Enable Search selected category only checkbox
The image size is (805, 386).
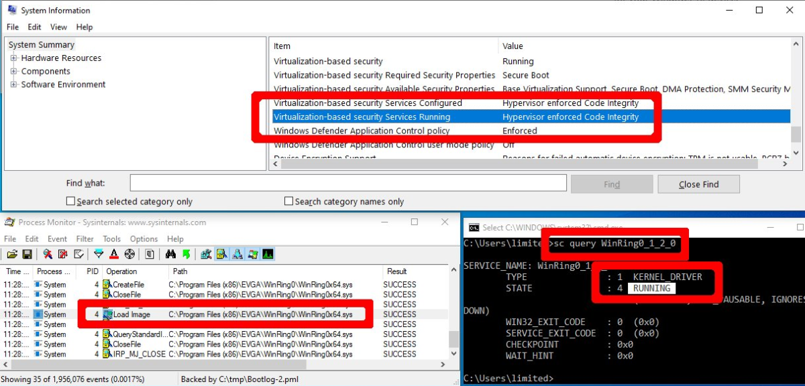[x=70, y=202]
